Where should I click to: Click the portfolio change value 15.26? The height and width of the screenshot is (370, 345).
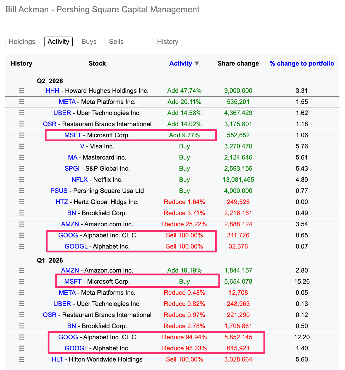tap(302, 282)
